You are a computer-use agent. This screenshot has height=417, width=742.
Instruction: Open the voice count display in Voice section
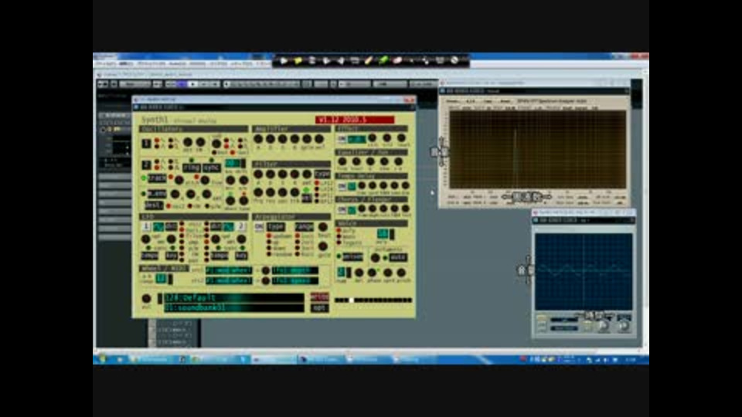pos(383,233)
